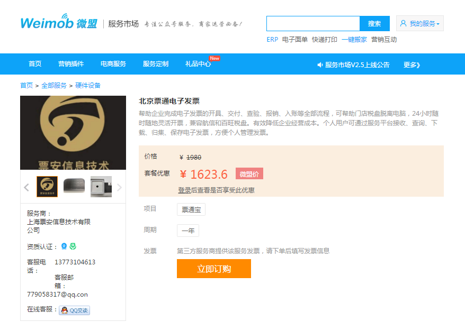Screen dimensions: 465x331
Task: Click the 服务市场 heading text
Action: tap(123, 24)
